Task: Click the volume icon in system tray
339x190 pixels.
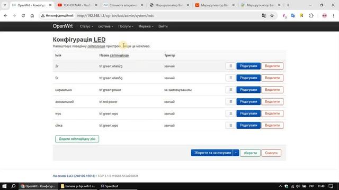Action: tap(298, 186)
